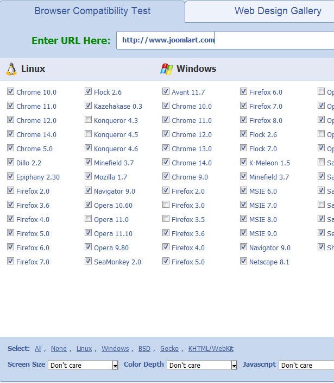Image resolution: width=334 pixels, height=383 pixels.
Task: Select Gecko browsers link
Action: pyautogui.click(x=169, y=349)
